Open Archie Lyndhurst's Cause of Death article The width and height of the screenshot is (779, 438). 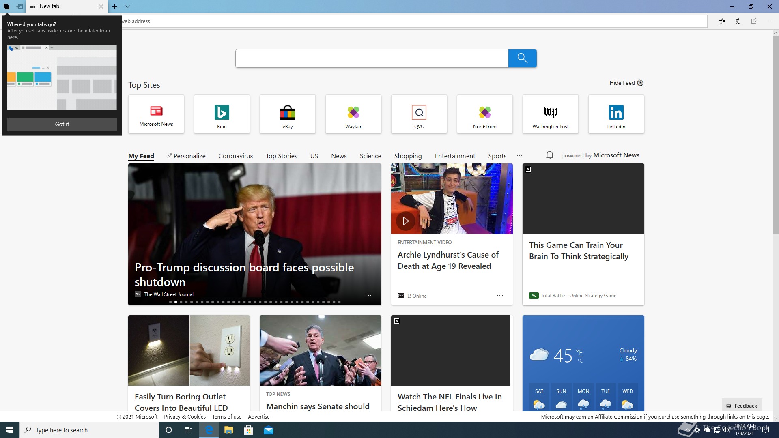pos(448,260)
